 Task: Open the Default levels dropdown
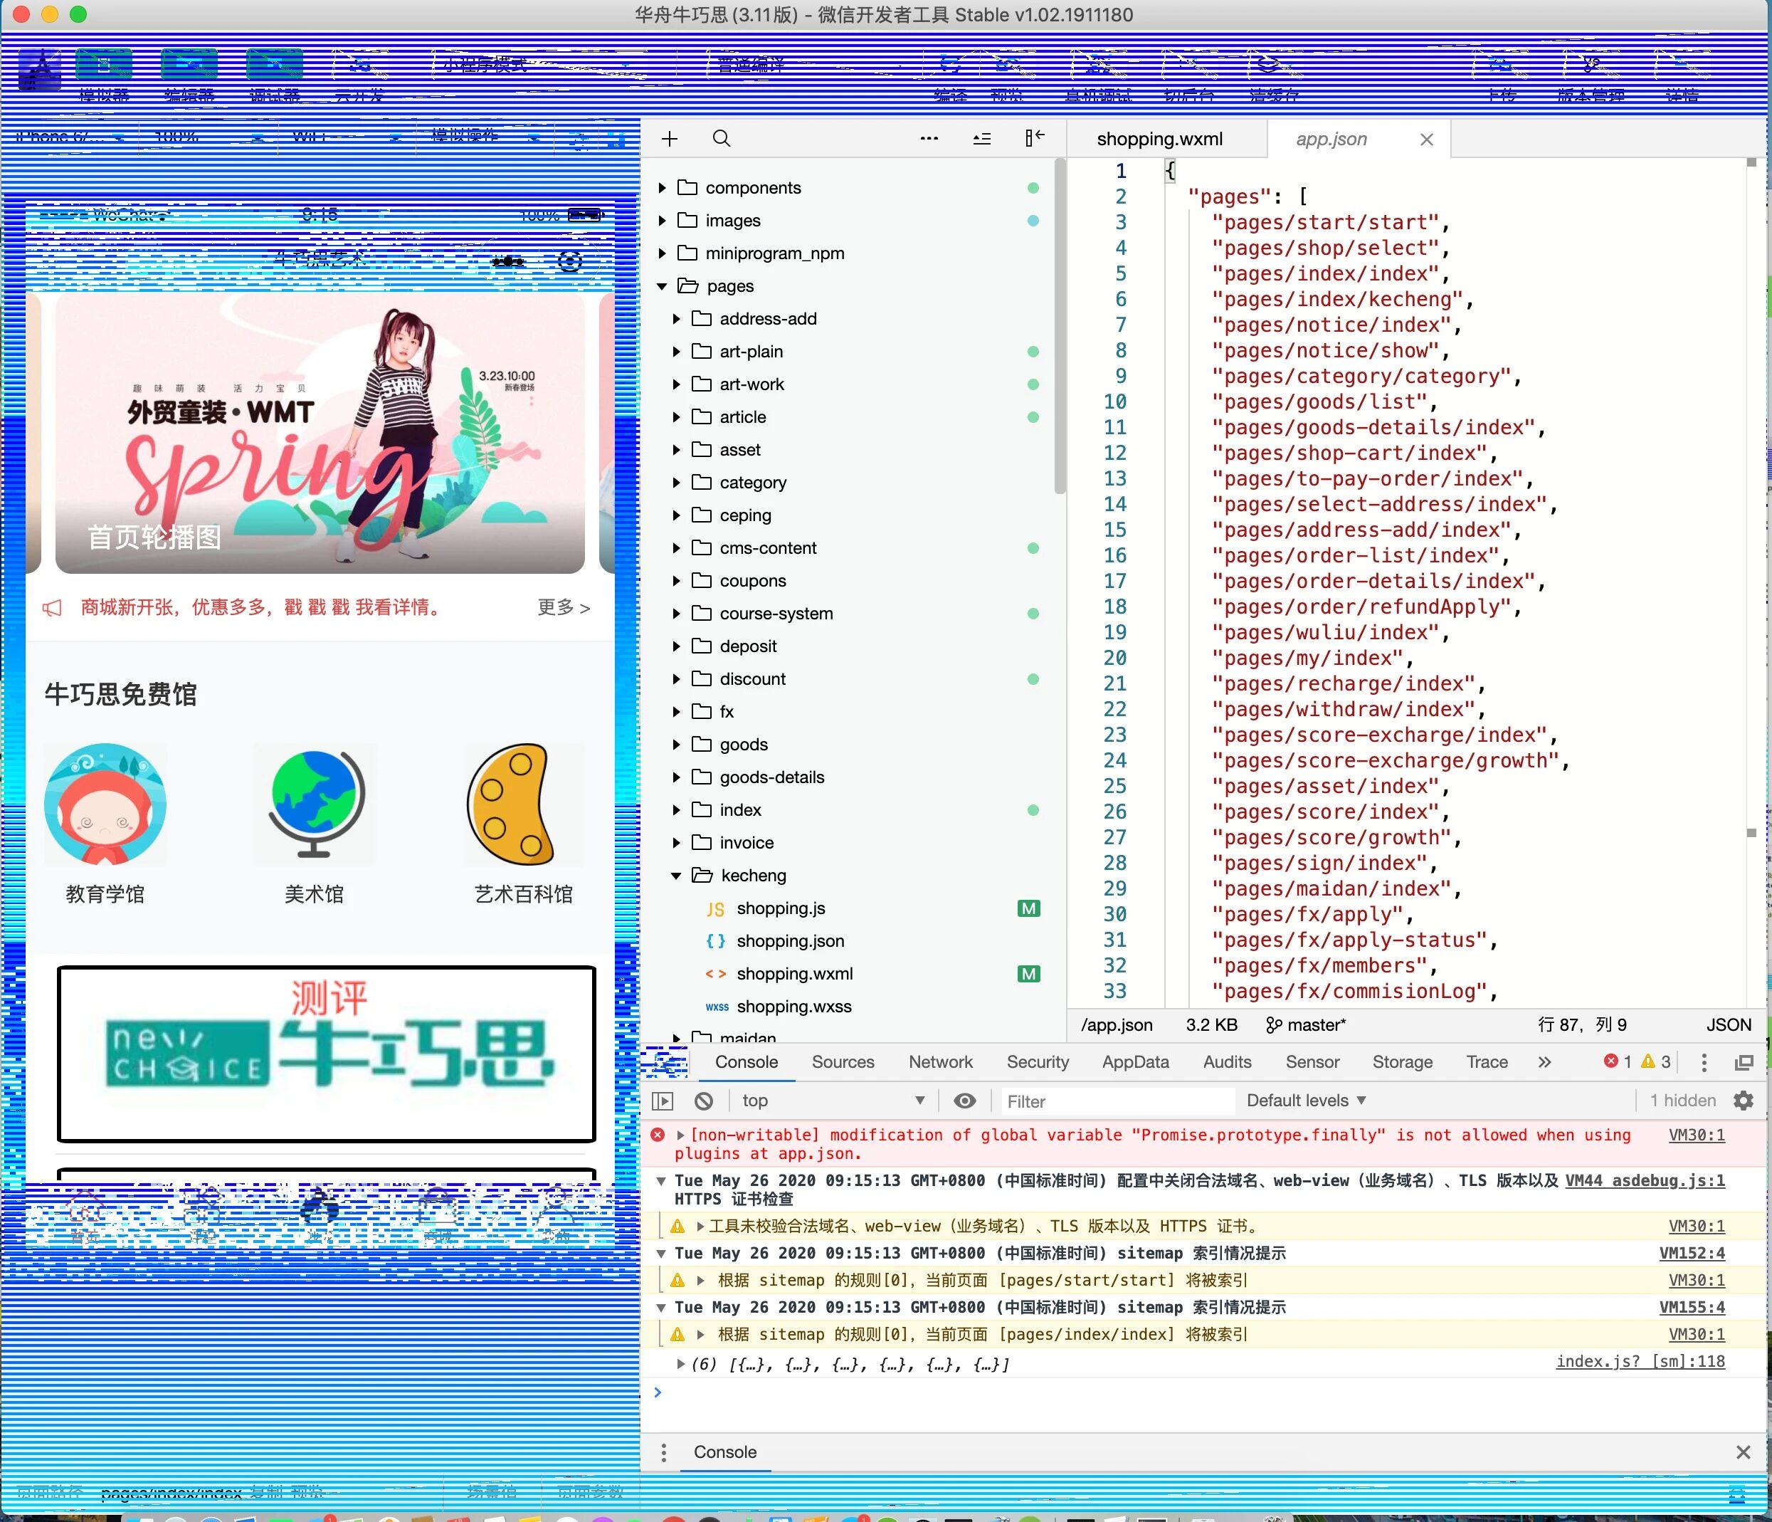click(1305, 1101)
